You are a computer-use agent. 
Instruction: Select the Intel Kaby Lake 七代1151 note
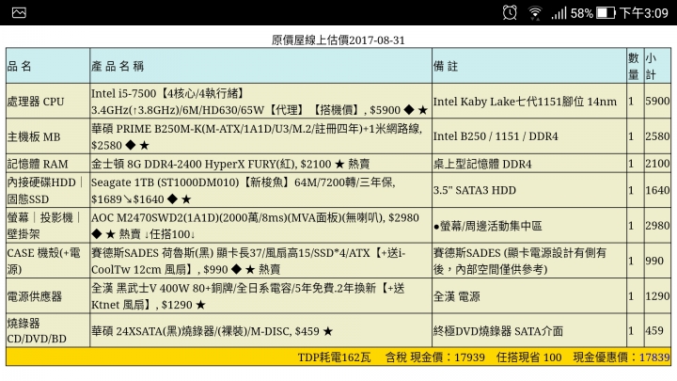point(529,101)
